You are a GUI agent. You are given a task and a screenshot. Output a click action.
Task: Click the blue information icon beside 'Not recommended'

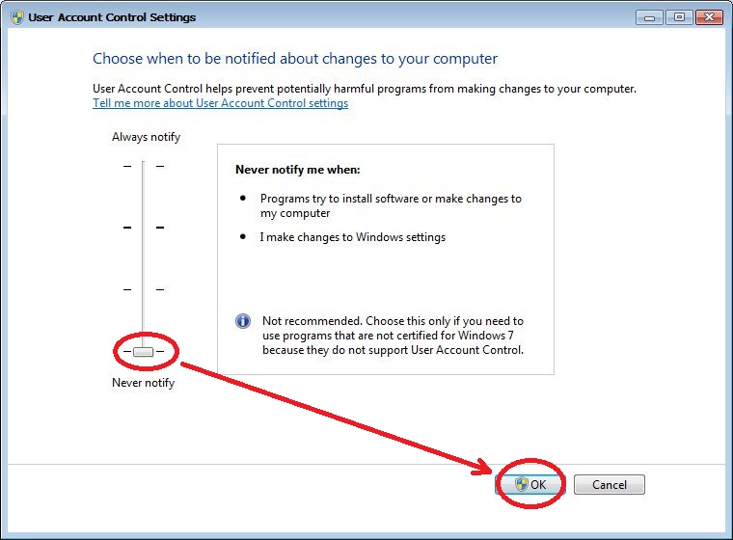click(x=243, y=321)
